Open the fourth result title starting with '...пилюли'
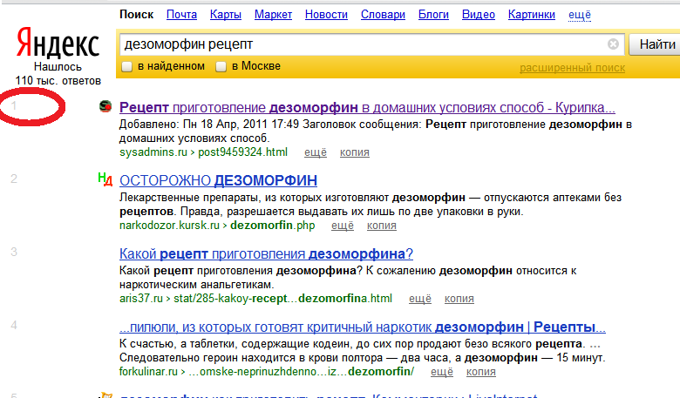The height and width of the screenshot is (398, 680). (362, 327)
